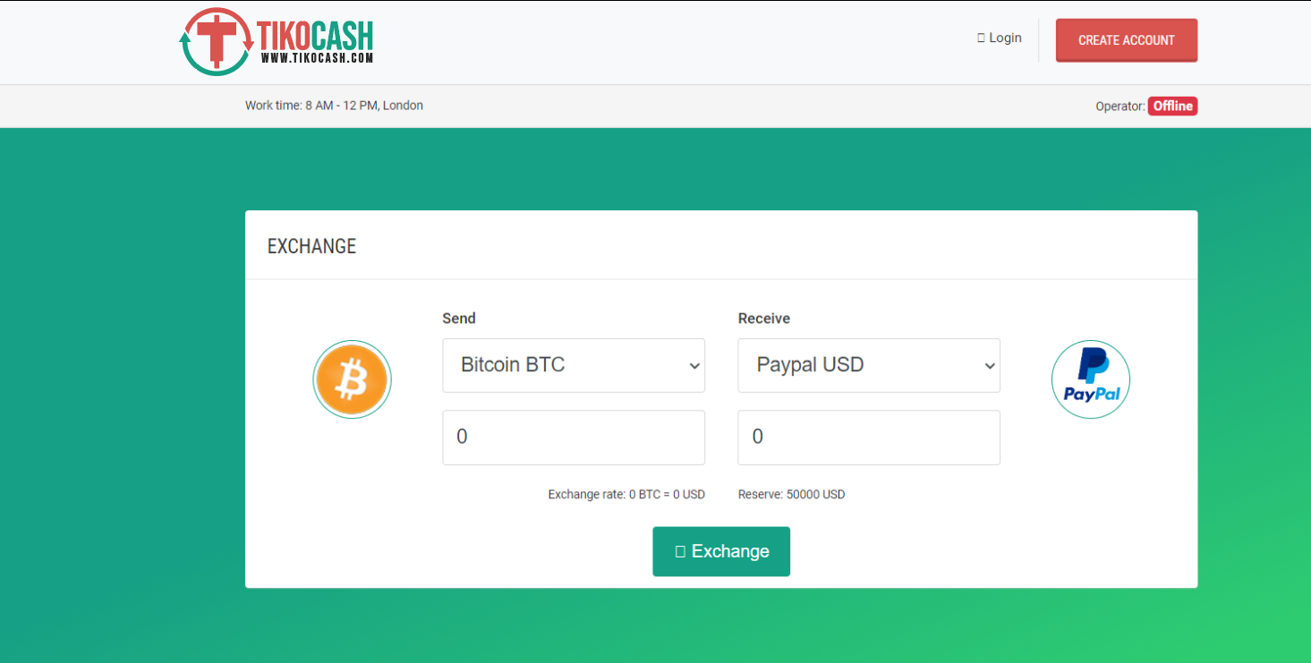Click the Create Account button
The height and width of the screenshot is (663, 1311).
pos(1127,40)
